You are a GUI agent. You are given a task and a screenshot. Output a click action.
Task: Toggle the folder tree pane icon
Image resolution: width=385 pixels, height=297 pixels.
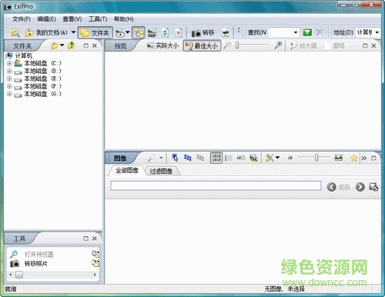pos(139,32)
